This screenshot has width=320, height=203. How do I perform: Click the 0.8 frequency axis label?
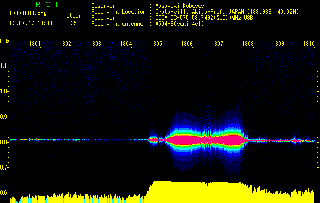[4, 142]
